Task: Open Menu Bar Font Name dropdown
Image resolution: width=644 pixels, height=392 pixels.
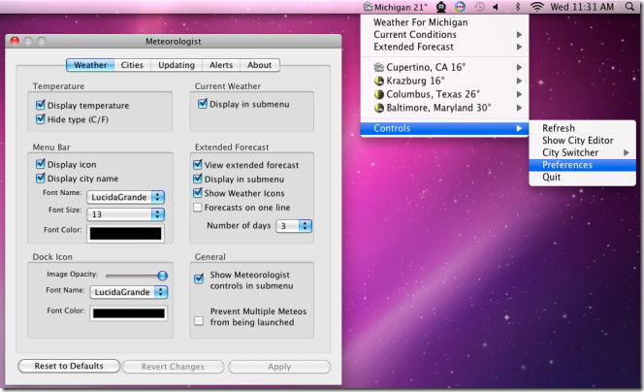Action: (x=125, y=197)
